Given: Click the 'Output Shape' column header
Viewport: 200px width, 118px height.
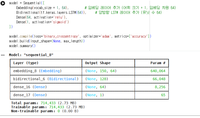Looking at the screenshot, I should point(98,63).
